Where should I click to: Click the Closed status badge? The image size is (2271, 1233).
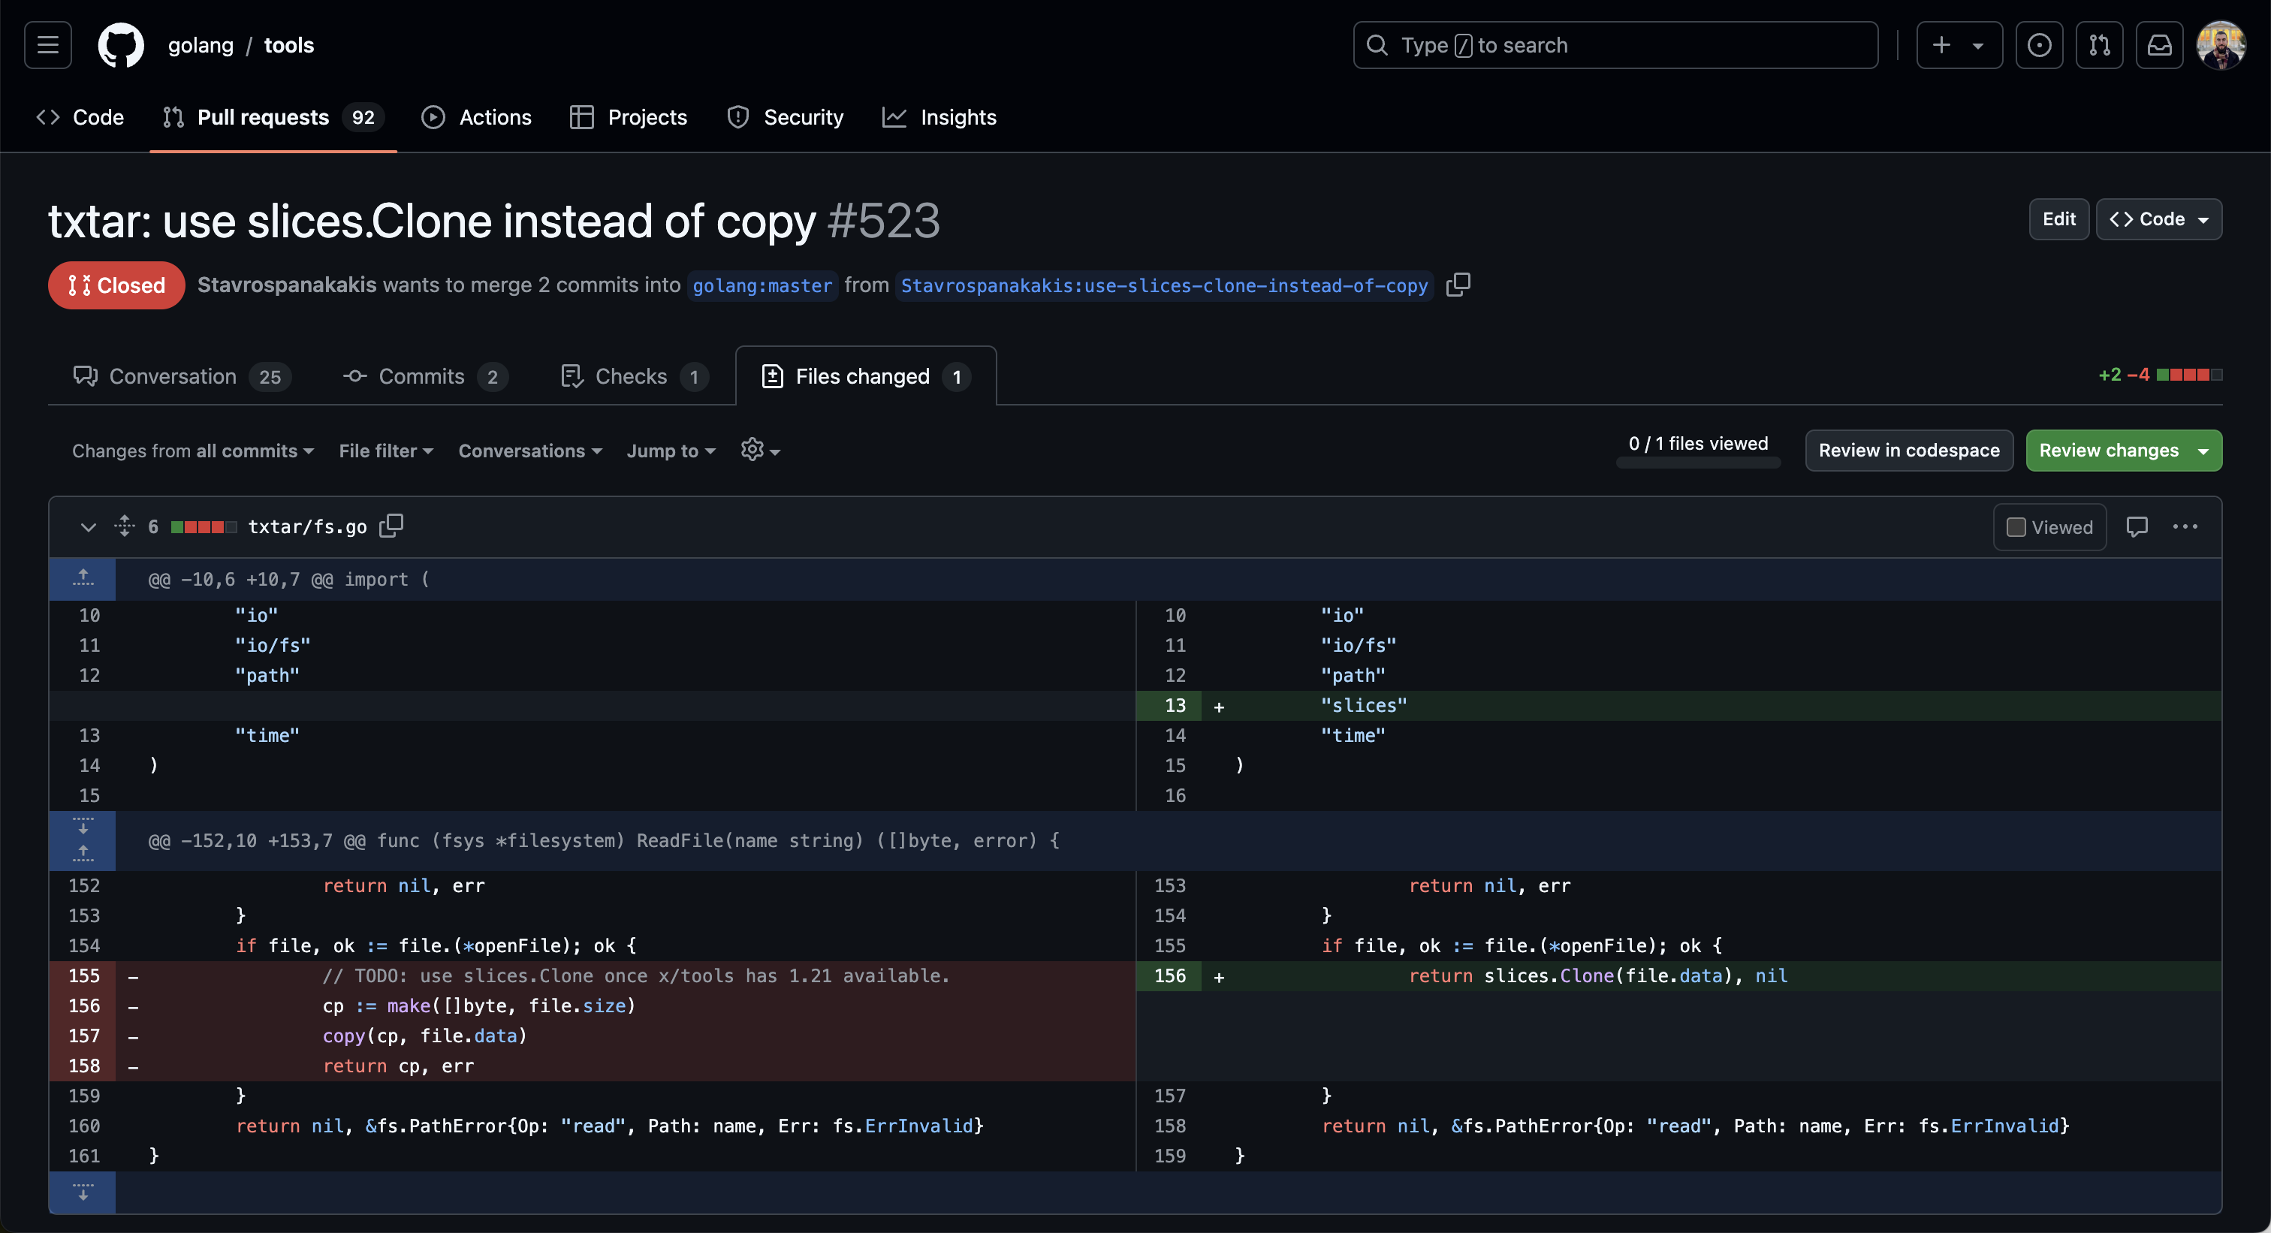pos(116,285)
